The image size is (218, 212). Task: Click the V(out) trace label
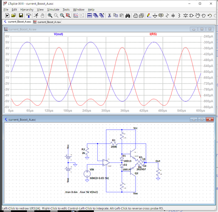(58, 34)
